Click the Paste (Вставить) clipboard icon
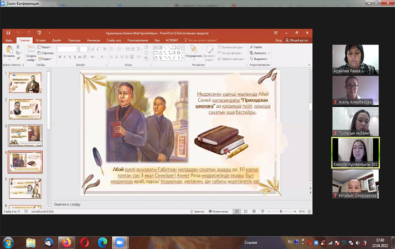Image resolution: width=395 pixels, height=249 pixels. [9, 50]
